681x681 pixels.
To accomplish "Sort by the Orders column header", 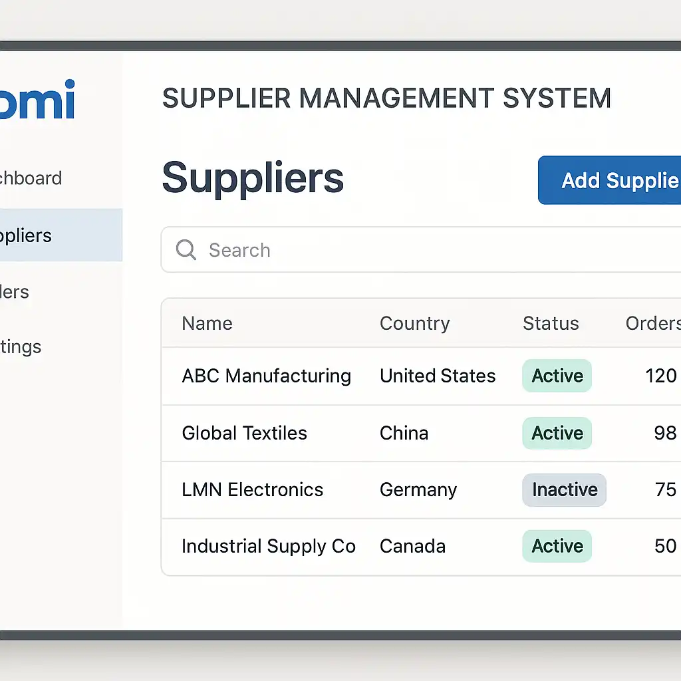I will pos(652,323).
